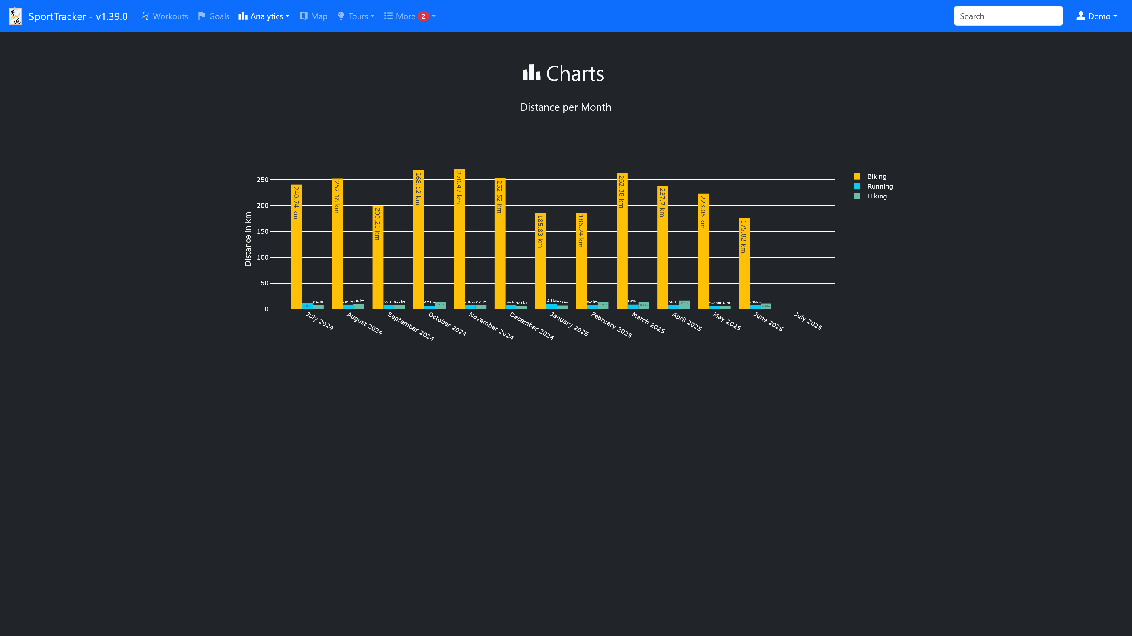Click the SportTracker - v1.39.0 title link
1132x636 pixels.
click(78, 16)
